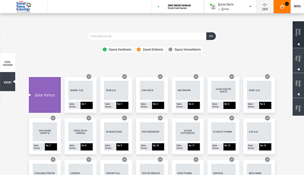Open the Nobel İlaç stand thumbnail
Screen dimensions: 304x175
point(259,90)
